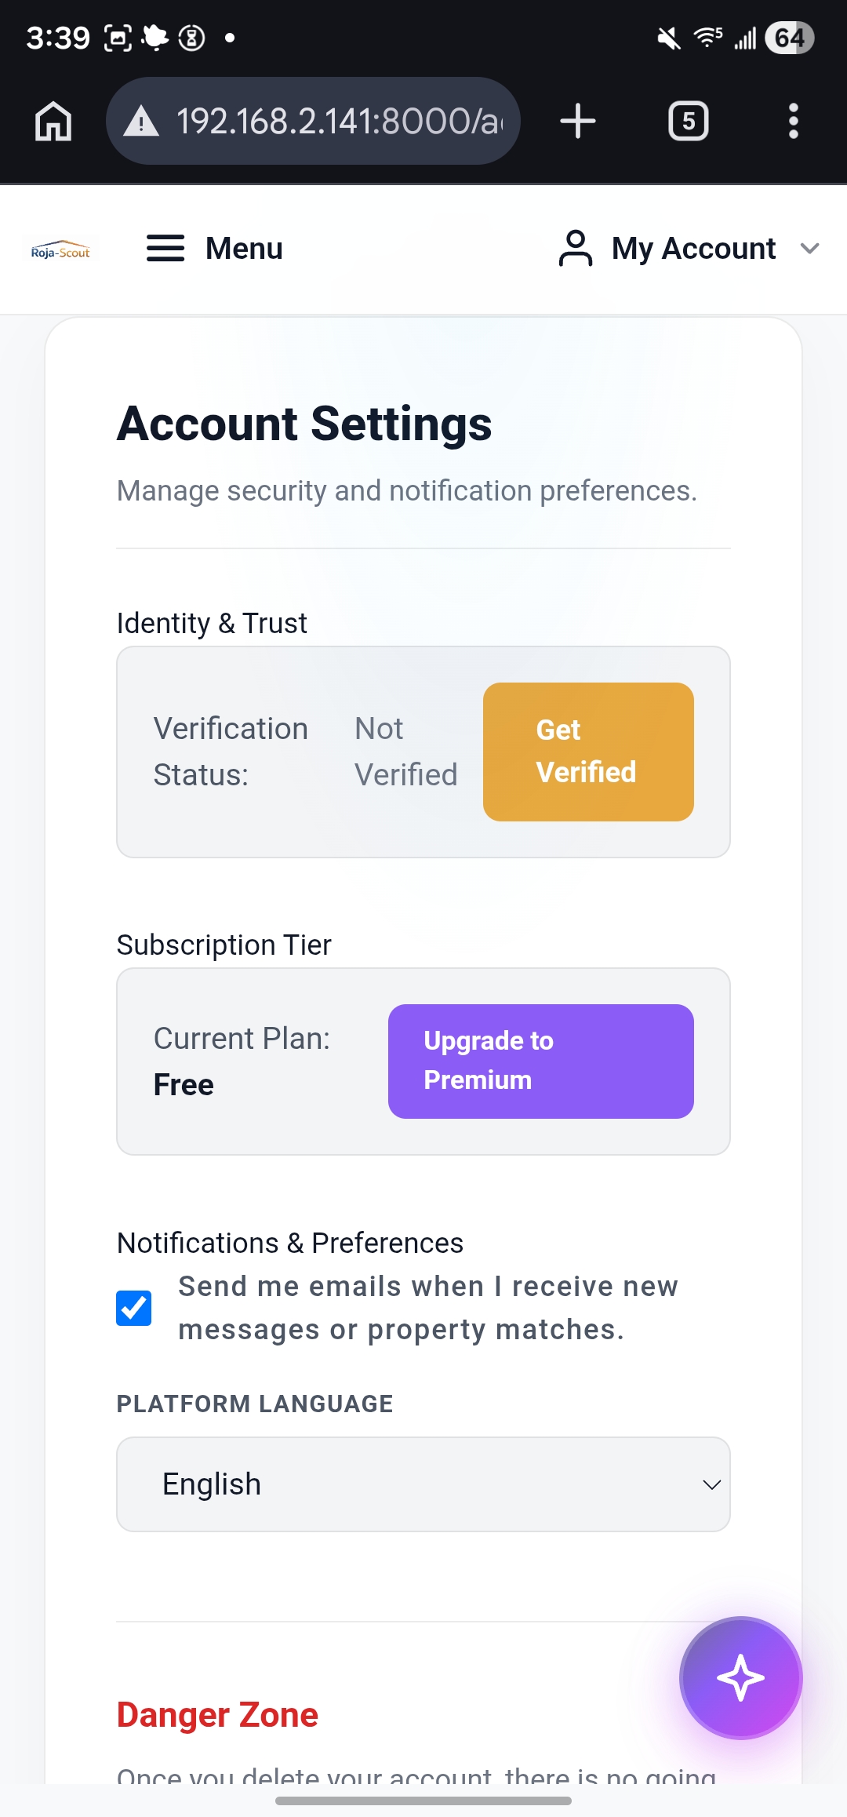Screen dimensions: 847x1817
Task: Tap the browser address bar URL
Action: point(339,122)
